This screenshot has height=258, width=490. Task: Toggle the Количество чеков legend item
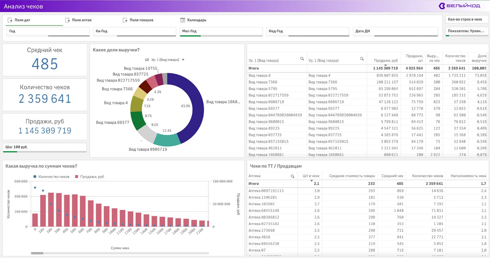[51, 177]
